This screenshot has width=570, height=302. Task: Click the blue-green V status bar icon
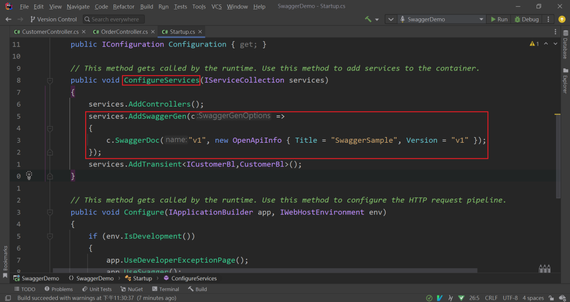[440, 298]
